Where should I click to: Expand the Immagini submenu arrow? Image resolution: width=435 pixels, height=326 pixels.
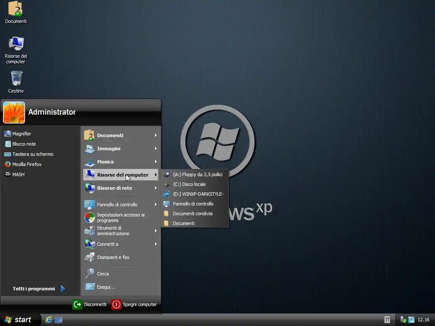155,149
